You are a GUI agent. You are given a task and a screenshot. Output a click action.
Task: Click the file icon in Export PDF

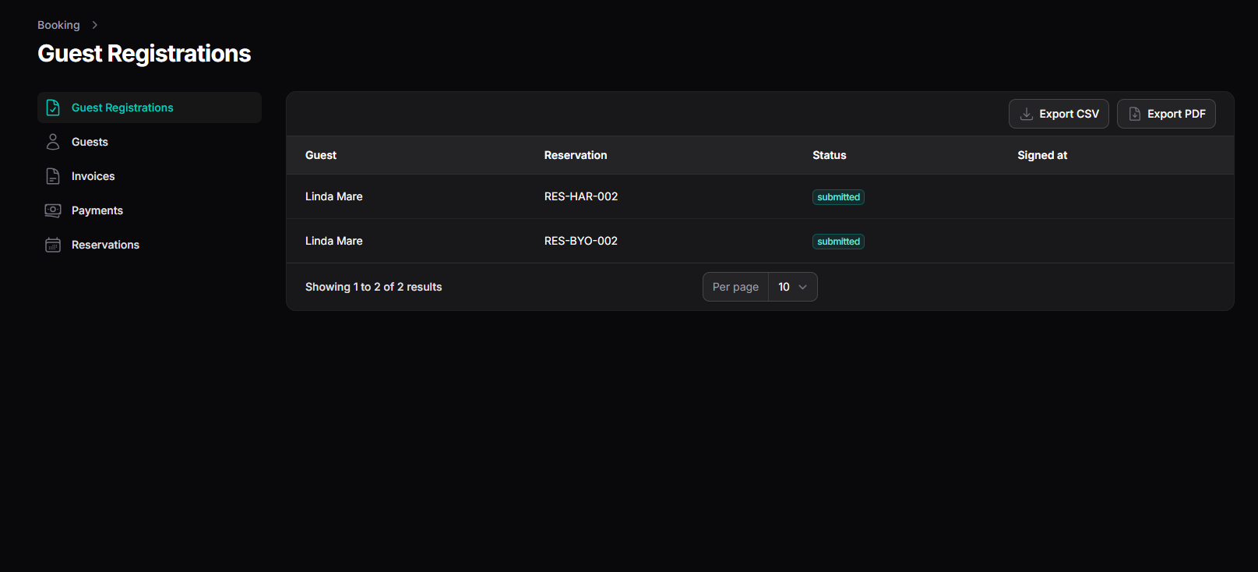[1135, 114]
